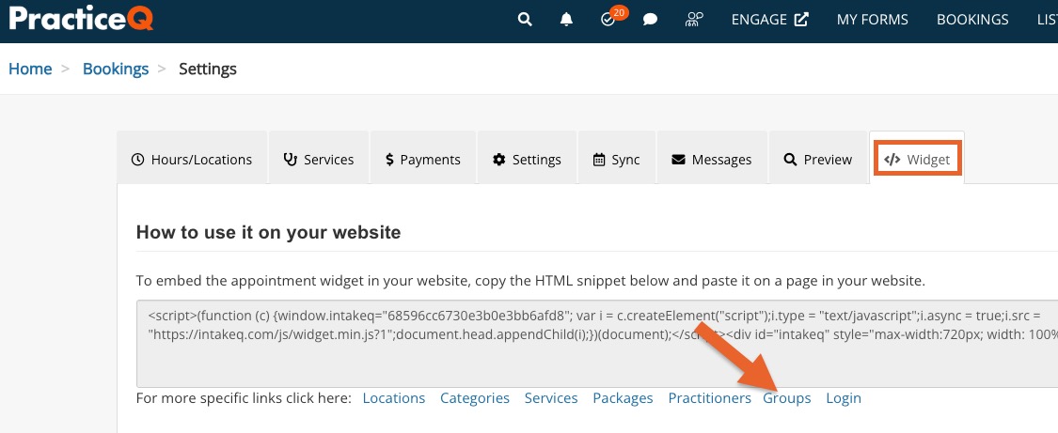Go to Bookings breadcrumb

116,69
